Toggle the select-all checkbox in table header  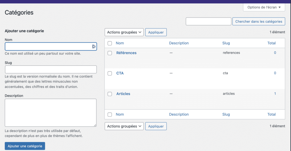[x=110, y=43]
